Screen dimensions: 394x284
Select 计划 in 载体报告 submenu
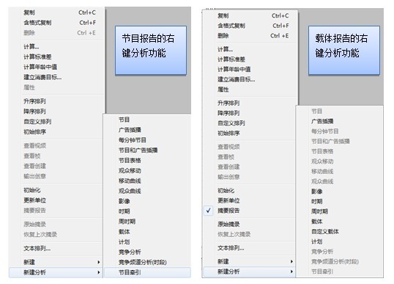point(317,241)
